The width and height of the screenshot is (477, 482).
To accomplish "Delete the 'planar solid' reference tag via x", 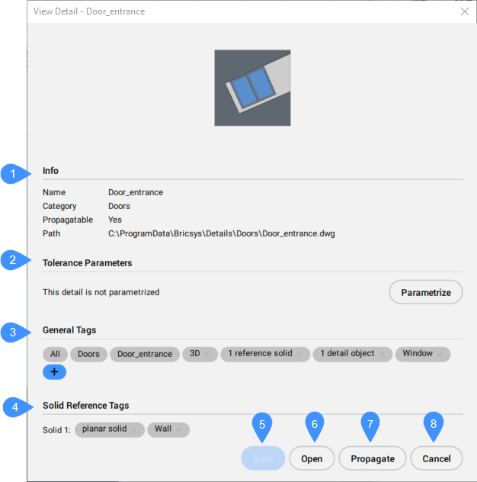I will click(x=133, y=430).
